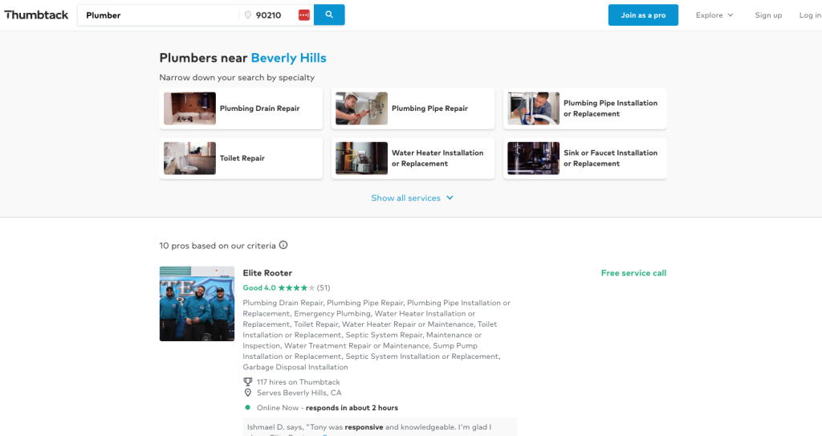This screenshot has width=822, height=436.
Task: Click the Water Heater Installation thumbnail image
Action: tap(362, 158)
